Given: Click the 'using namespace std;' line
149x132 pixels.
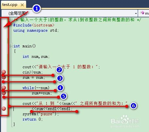Looking at the screenshot, I should point(36,30).
